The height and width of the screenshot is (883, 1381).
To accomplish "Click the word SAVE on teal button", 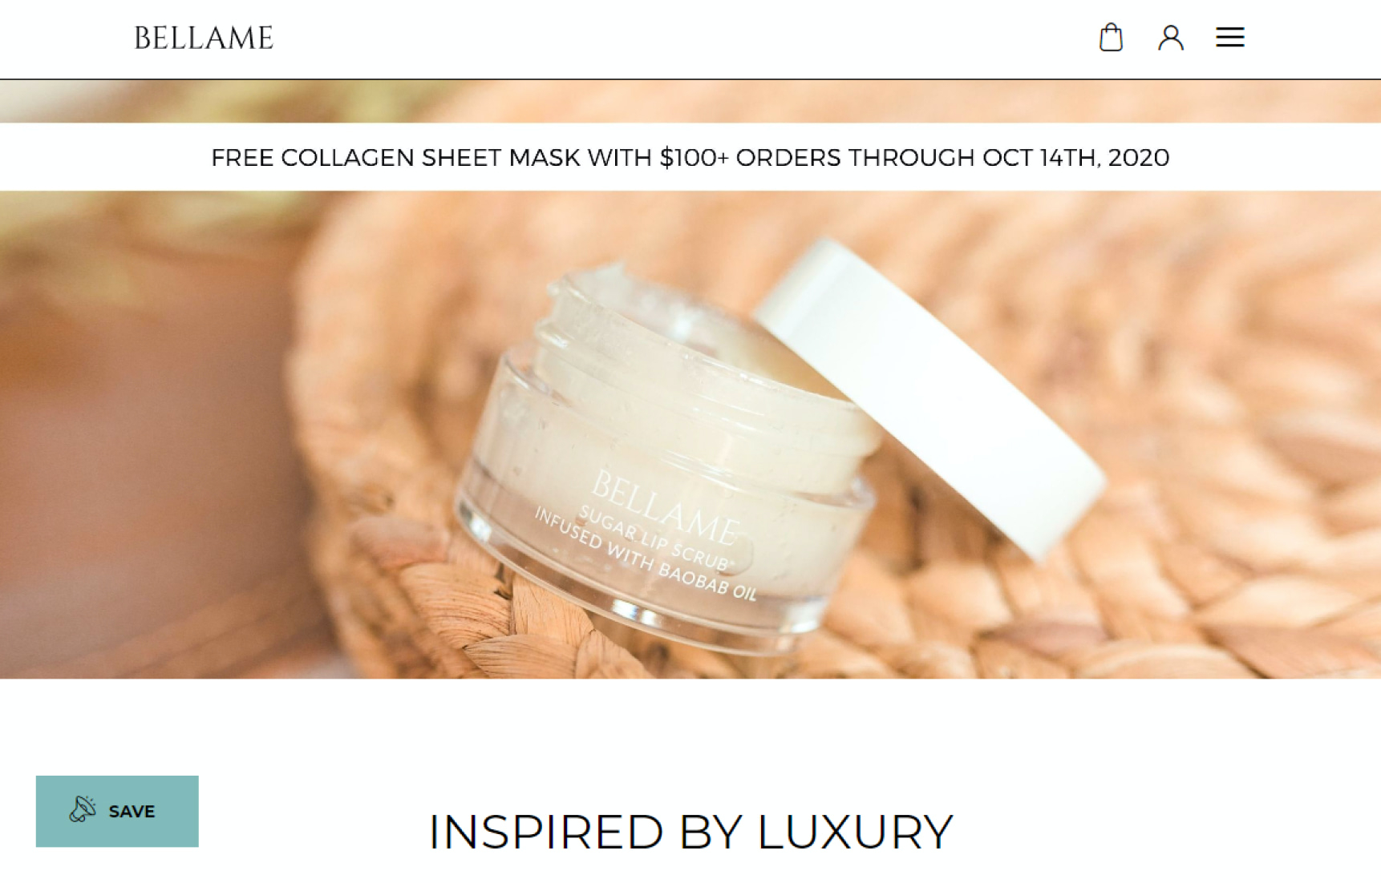I will pyautogui.click(x=132, y=812).
